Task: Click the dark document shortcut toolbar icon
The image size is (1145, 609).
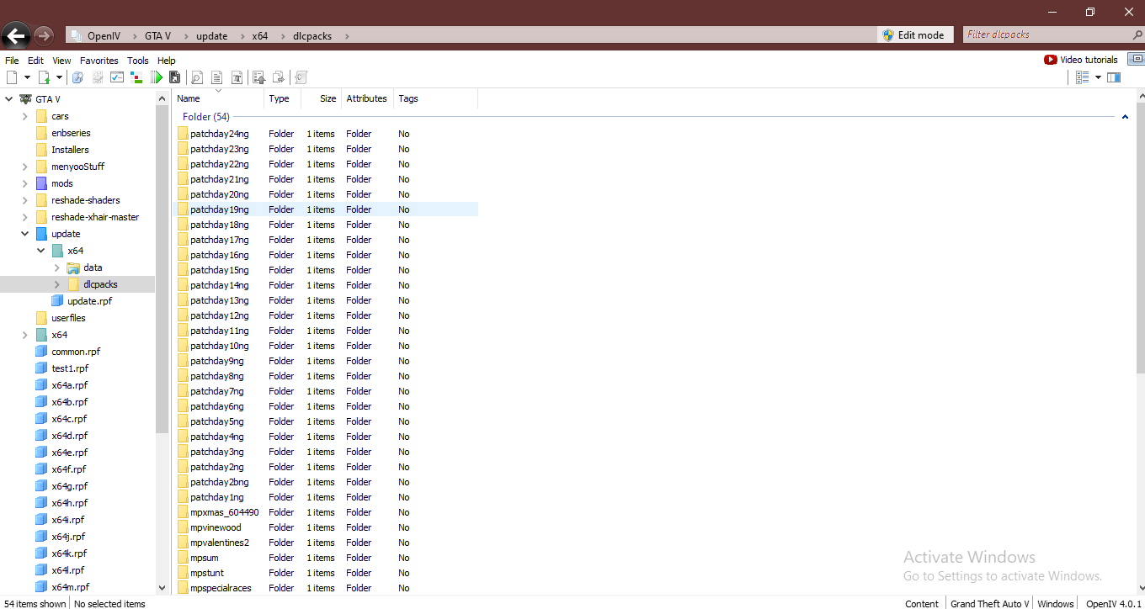Action: tap(175, 77)
